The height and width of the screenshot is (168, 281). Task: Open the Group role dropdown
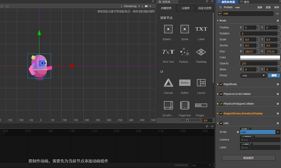point(253,76)
